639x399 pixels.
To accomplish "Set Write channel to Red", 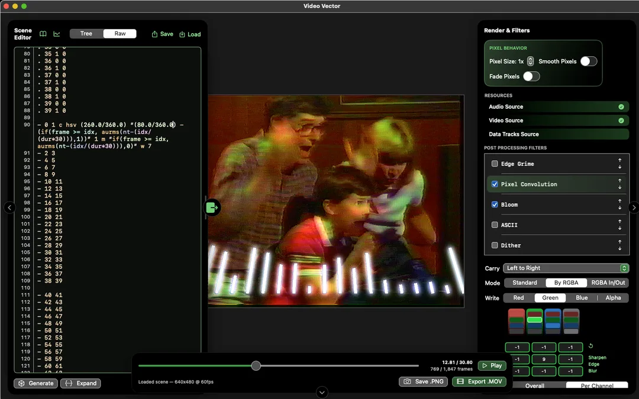I will click(518, 297).
